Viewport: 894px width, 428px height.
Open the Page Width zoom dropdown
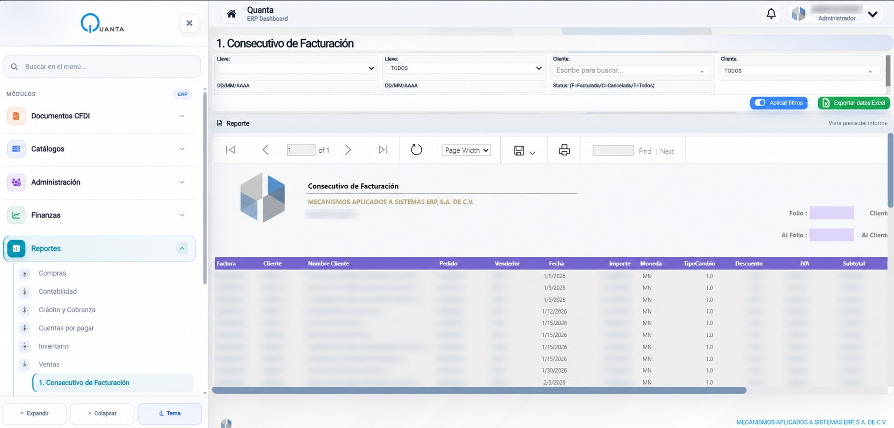[x=466, y=150]
